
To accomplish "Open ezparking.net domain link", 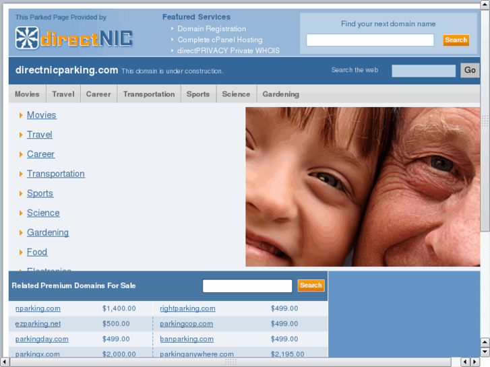I will tap(38, 324).
